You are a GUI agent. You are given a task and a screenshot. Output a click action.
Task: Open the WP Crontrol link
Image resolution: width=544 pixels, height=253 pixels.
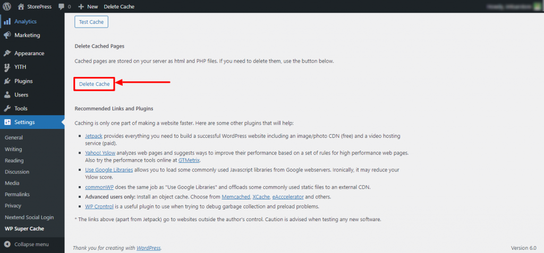(x=100, y=206)
